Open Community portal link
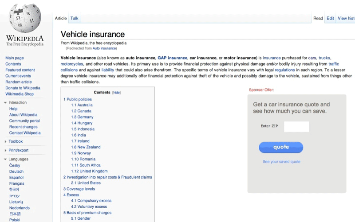The image size is (355, 222). click(x=24, y=121)
